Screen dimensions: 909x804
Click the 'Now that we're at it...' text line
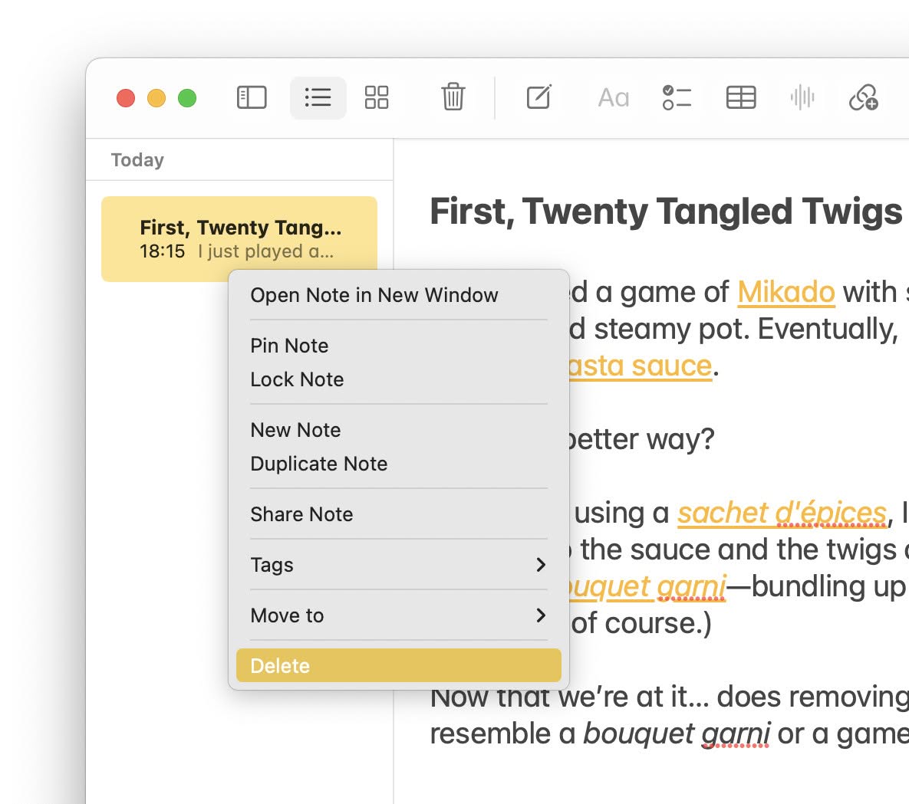tap(669, 697)
